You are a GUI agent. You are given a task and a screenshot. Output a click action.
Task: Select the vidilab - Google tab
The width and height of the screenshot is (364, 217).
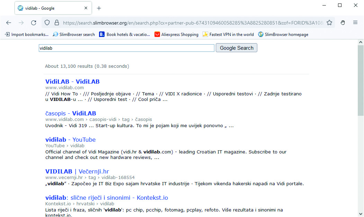pyautogui.click(x=48, y=8)
